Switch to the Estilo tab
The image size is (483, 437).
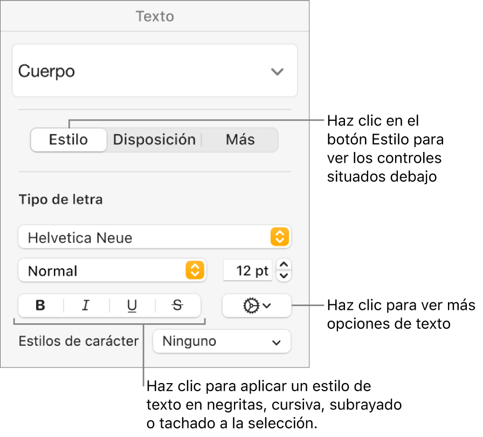click(68, 140)
